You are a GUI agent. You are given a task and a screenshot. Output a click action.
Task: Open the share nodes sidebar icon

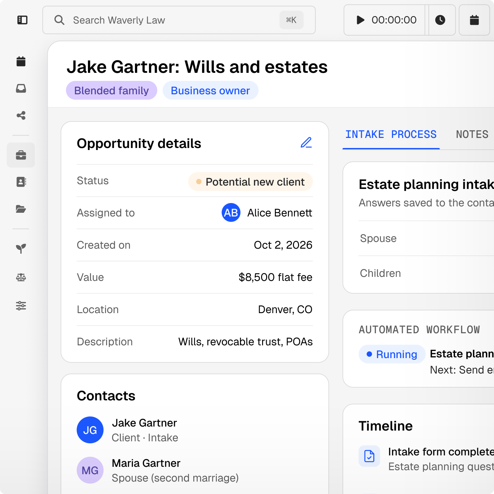coord(21,115)
